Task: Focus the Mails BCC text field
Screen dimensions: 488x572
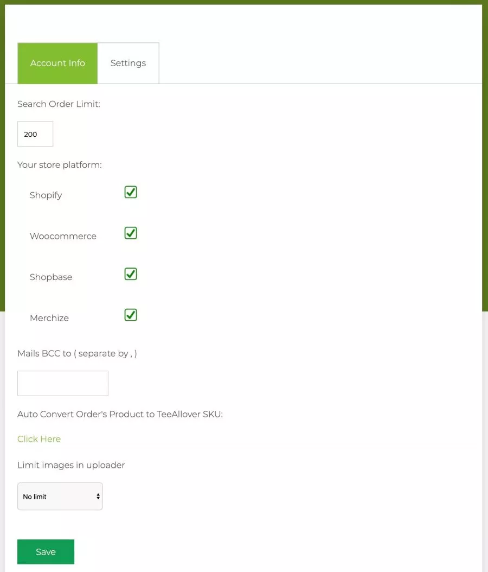Action: [x=63, y=383]
